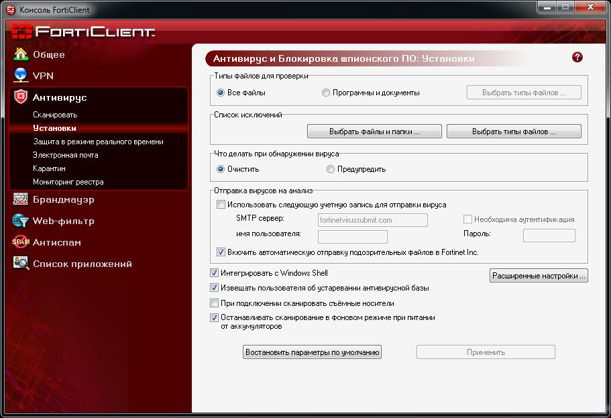The height and width of the screenshot is (418, 611).
Task: Click Выбрать типы файлов in exclusions list
Action: pos(514,132)
